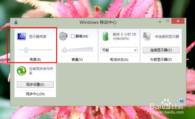Click the green battery icon
This screenshot has height=119, width=195.
tap(105, 36)
